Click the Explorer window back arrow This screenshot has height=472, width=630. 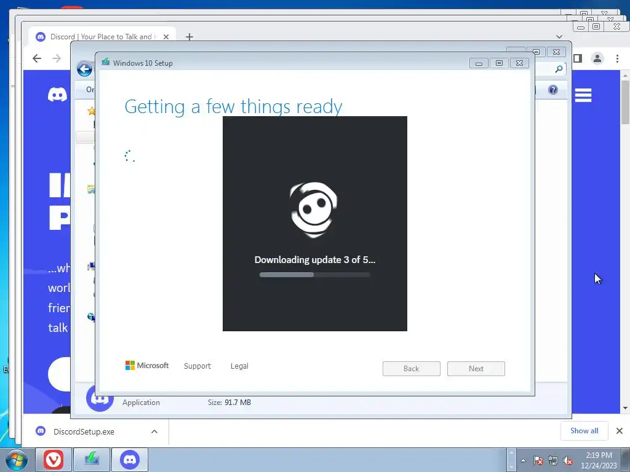click(84, 69)
